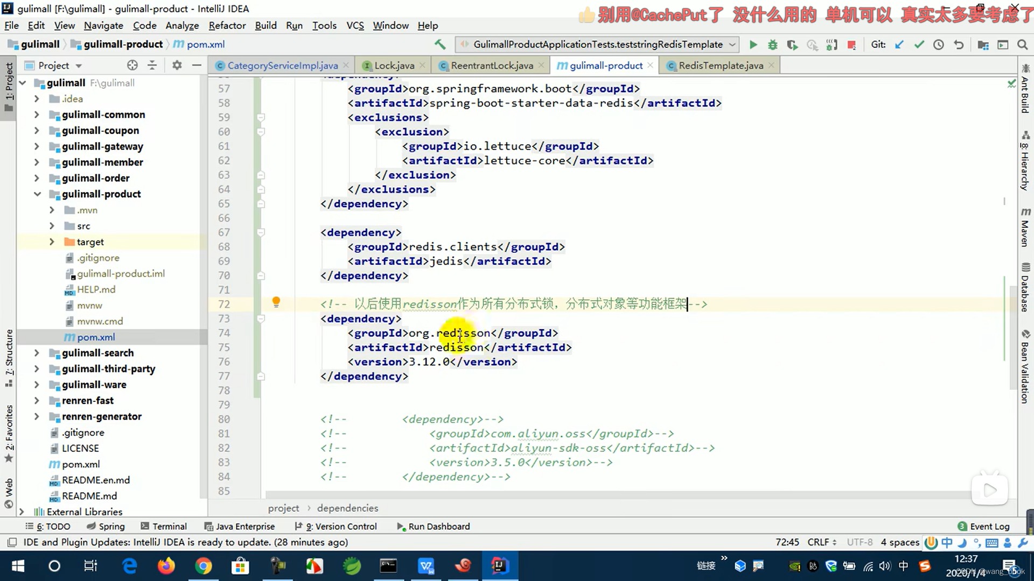Open Project panel settings gear
The height and width of the screenshot is (581, 1034).
[177, 65]
